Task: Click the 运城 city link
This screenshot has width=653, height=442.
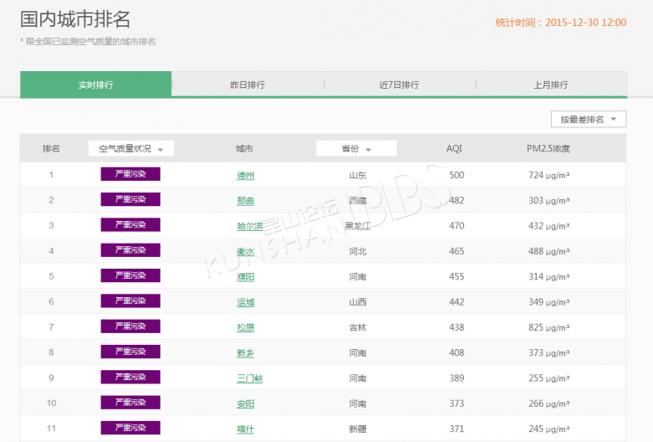Action: coord(245,302)
